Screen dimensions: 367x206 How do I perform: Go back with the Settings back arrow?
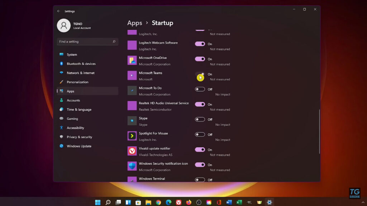coord(58,11)
